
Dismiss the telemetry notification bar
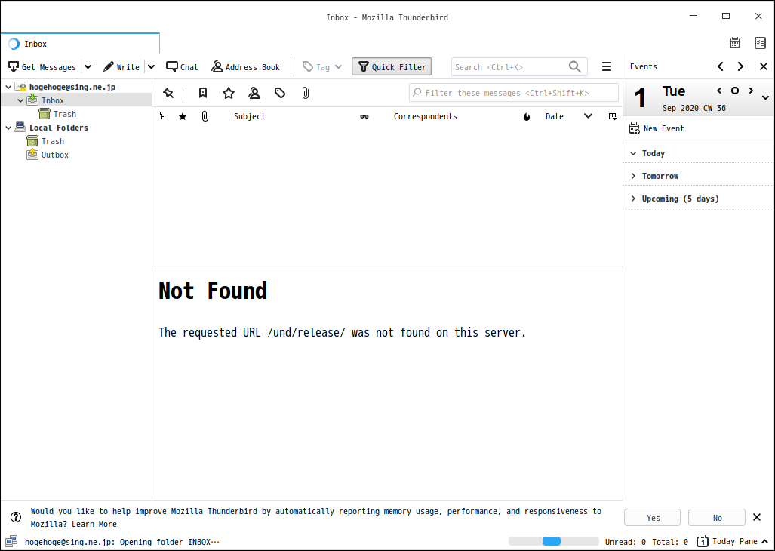point(757,517)
